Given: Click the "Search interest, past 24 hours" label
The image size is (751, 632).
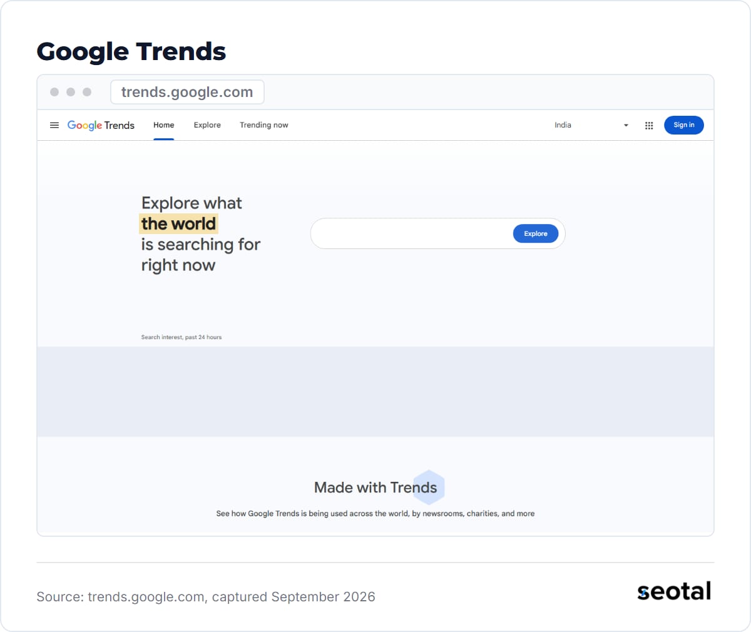Looking at the screenshot, I should click(x=181, y=337).
